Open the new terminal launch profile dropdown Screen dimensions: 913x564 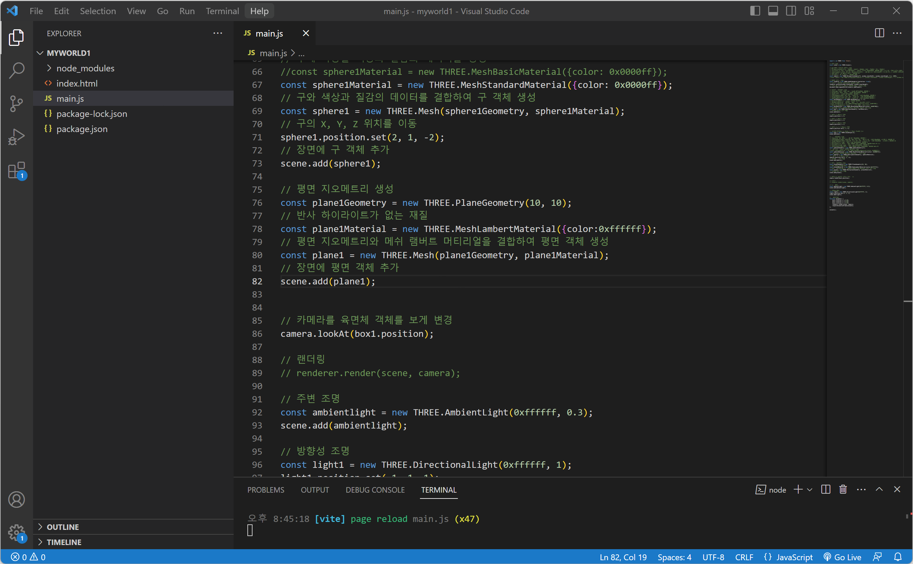point(810,490)
